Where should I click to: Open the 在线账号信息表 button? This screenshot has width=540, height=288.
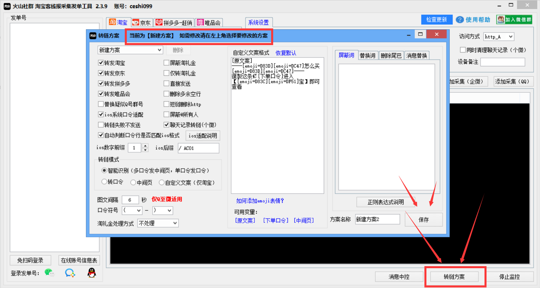point(79,260)
